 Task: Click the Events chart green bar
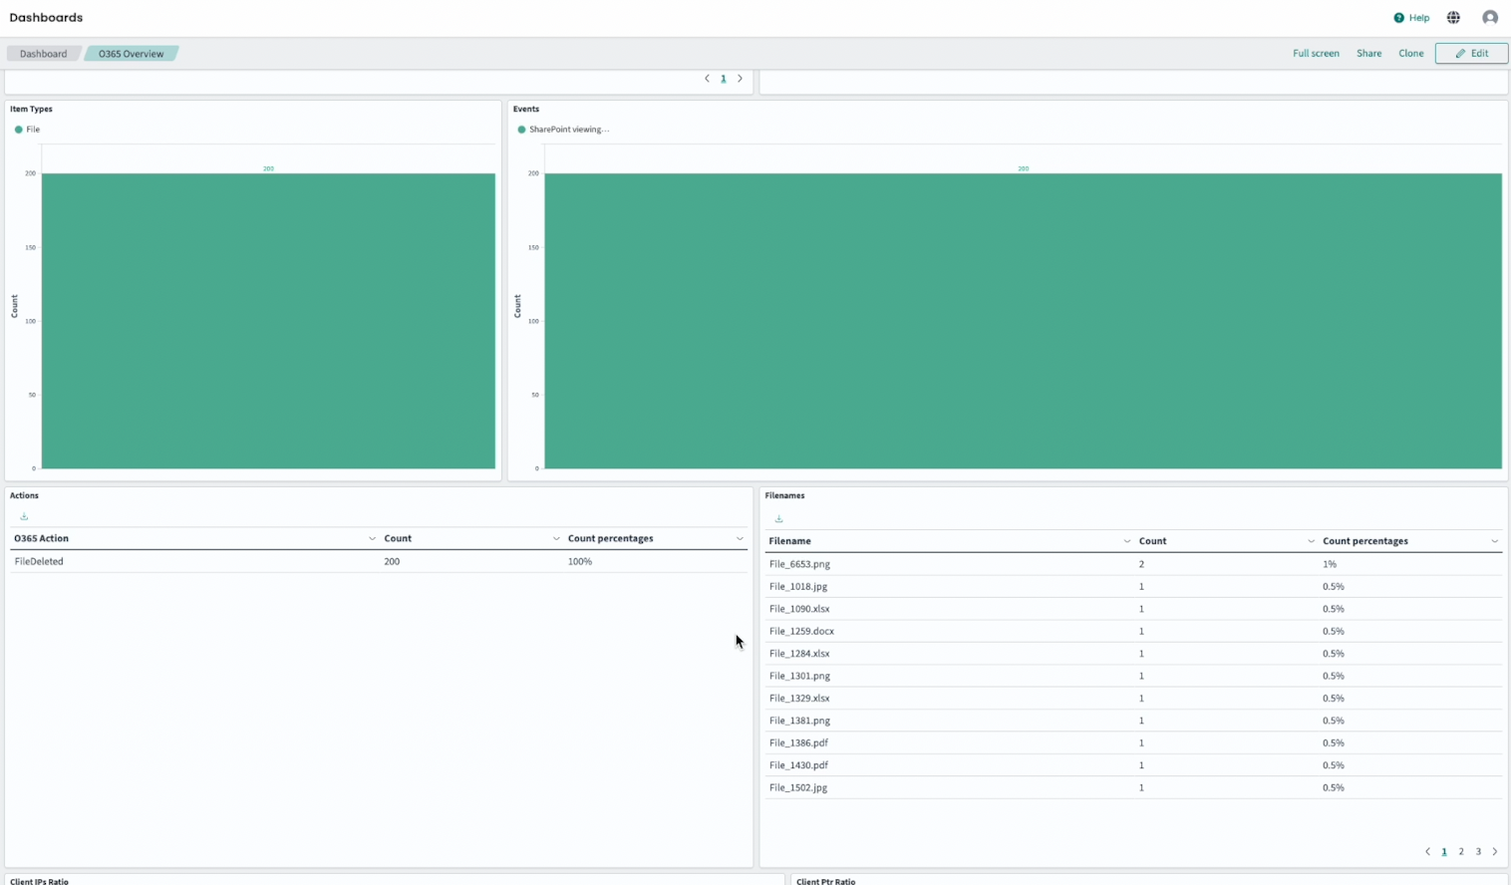[x=1023, y=321]
